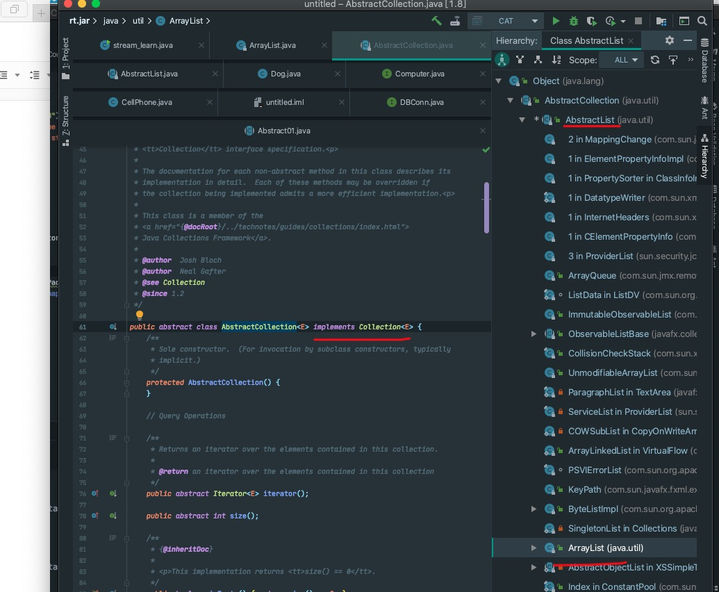Pin the hierarchy tab icon
Viewport: 719px width, 592px height.
click(673, 60)
